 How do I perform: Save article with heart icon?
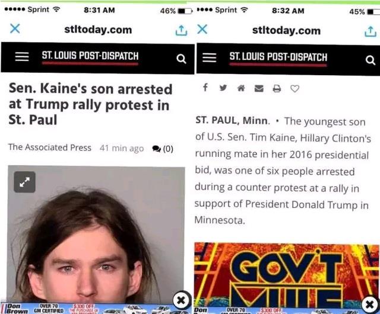[294, 89]
